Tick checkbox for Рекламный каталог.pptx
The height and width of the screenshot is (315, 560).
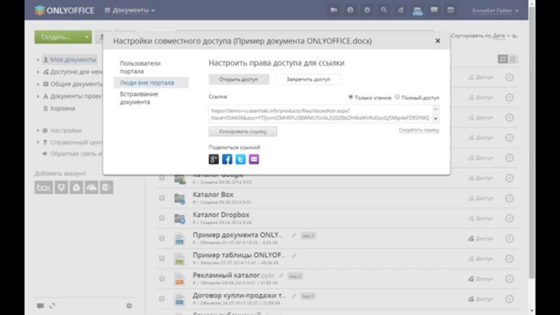pos(162,278)
